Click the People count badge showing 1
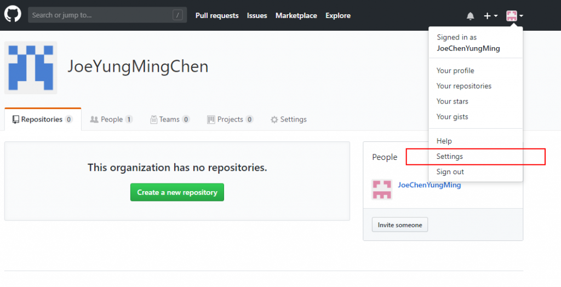 (129, 119)
